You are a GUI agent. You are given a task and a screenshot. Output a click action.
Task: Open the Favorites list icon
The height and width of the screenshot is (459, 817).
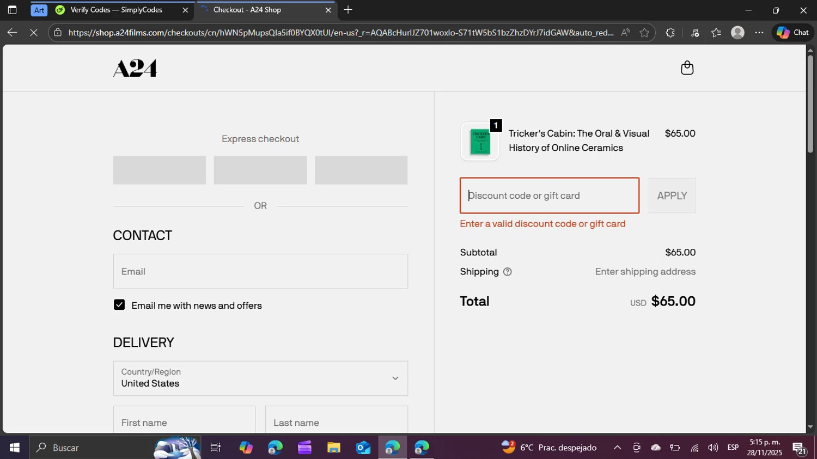pyautogui.click(x=716, y=33)
